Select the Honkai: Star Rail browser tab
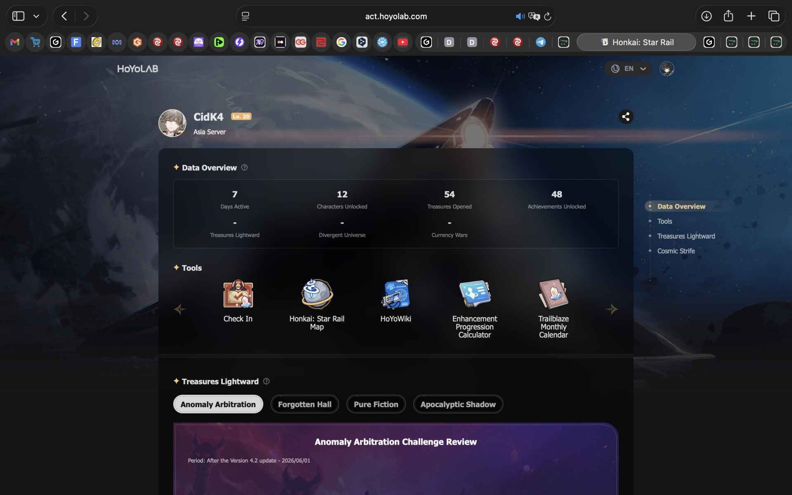Viewport: 792px width, 495px height. pos(636,42)
